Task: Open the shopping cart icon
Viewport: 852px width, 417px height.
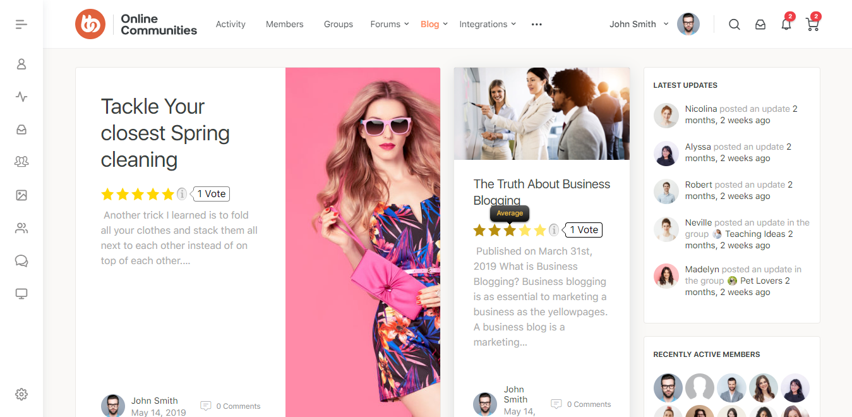Action: point(812,25)
